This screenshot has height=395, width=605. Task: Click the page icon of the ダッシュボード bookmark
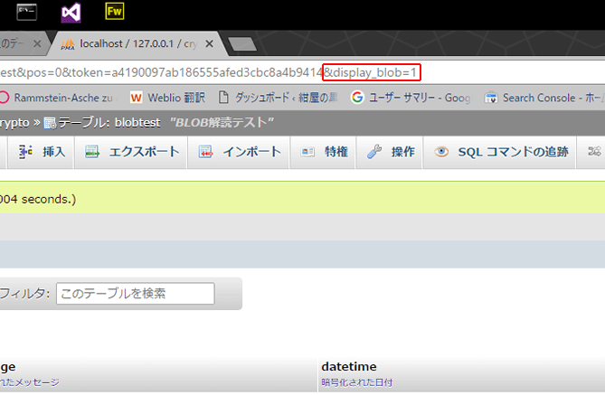coord(223,98)
